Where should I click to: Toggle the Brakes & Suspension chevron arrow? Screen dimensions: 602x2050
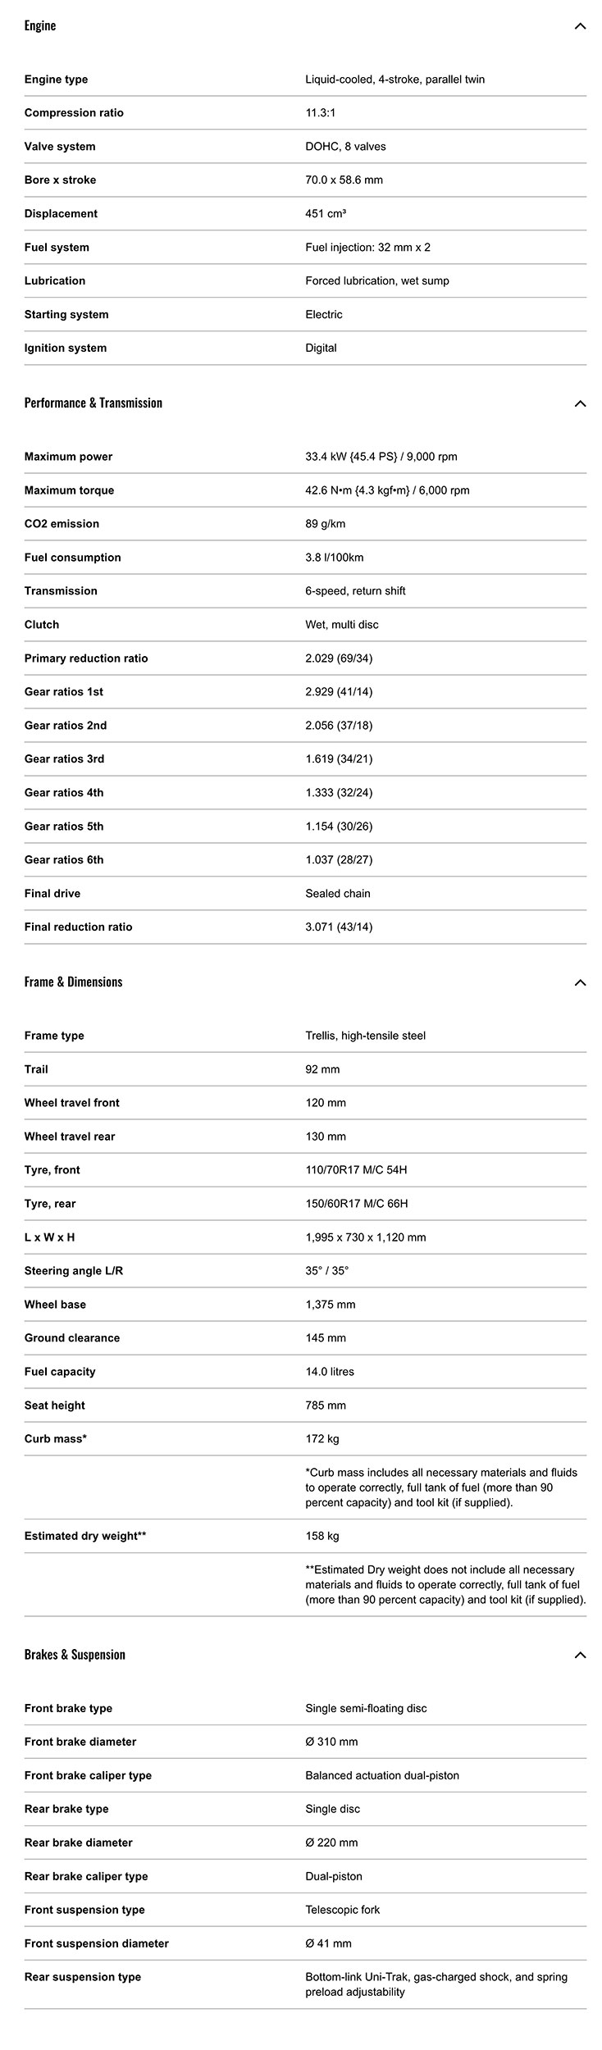click(x=580, y=1655)
